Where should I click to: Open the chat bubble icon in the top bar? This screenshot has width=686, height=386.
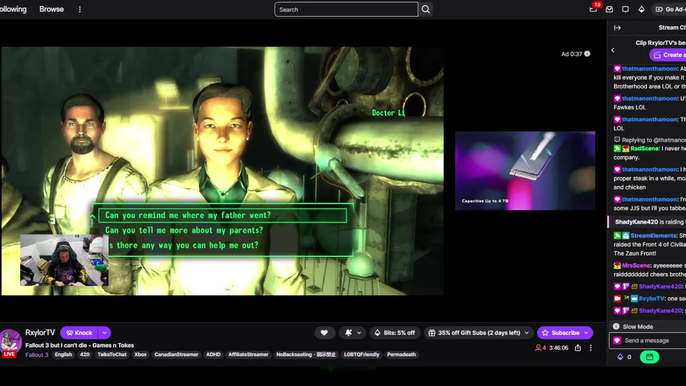(x=625, y=9)
